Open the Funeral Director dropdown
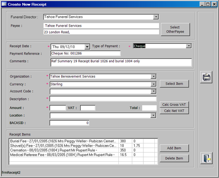 156,17
